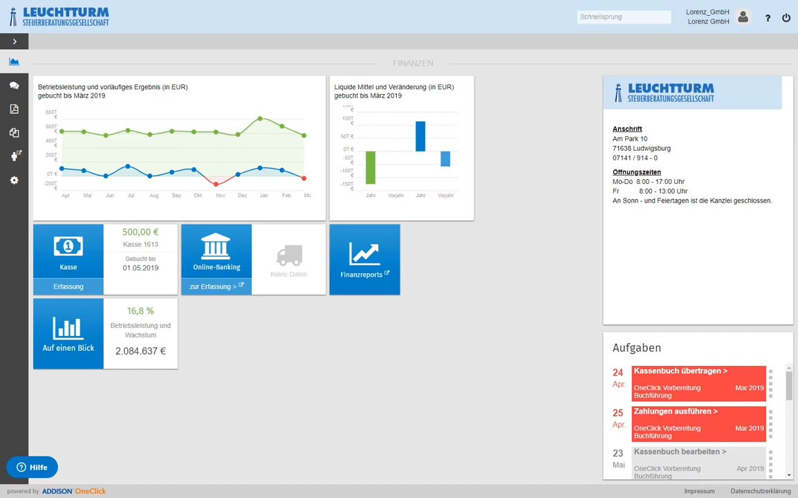Open the PDF documents icon in sidebar

tap(14, 109)
